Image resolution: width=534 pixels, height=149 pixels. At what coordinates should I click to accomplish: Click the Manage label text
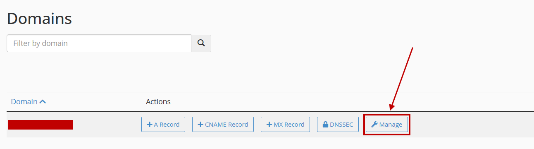[x=391, y=124]
